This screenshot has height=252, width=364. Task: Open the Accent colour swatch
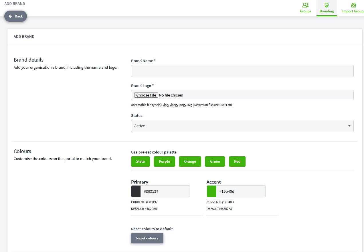click(211, 191)
